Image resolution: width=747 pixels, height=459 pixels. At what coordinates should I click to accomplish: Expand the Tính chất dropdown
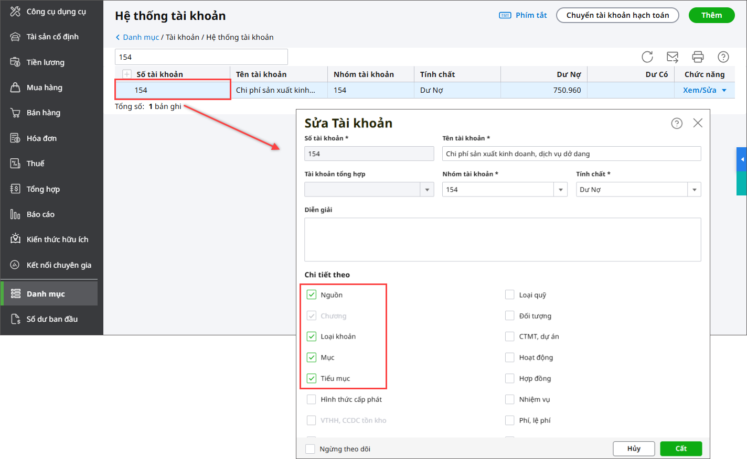click(694, 190)
